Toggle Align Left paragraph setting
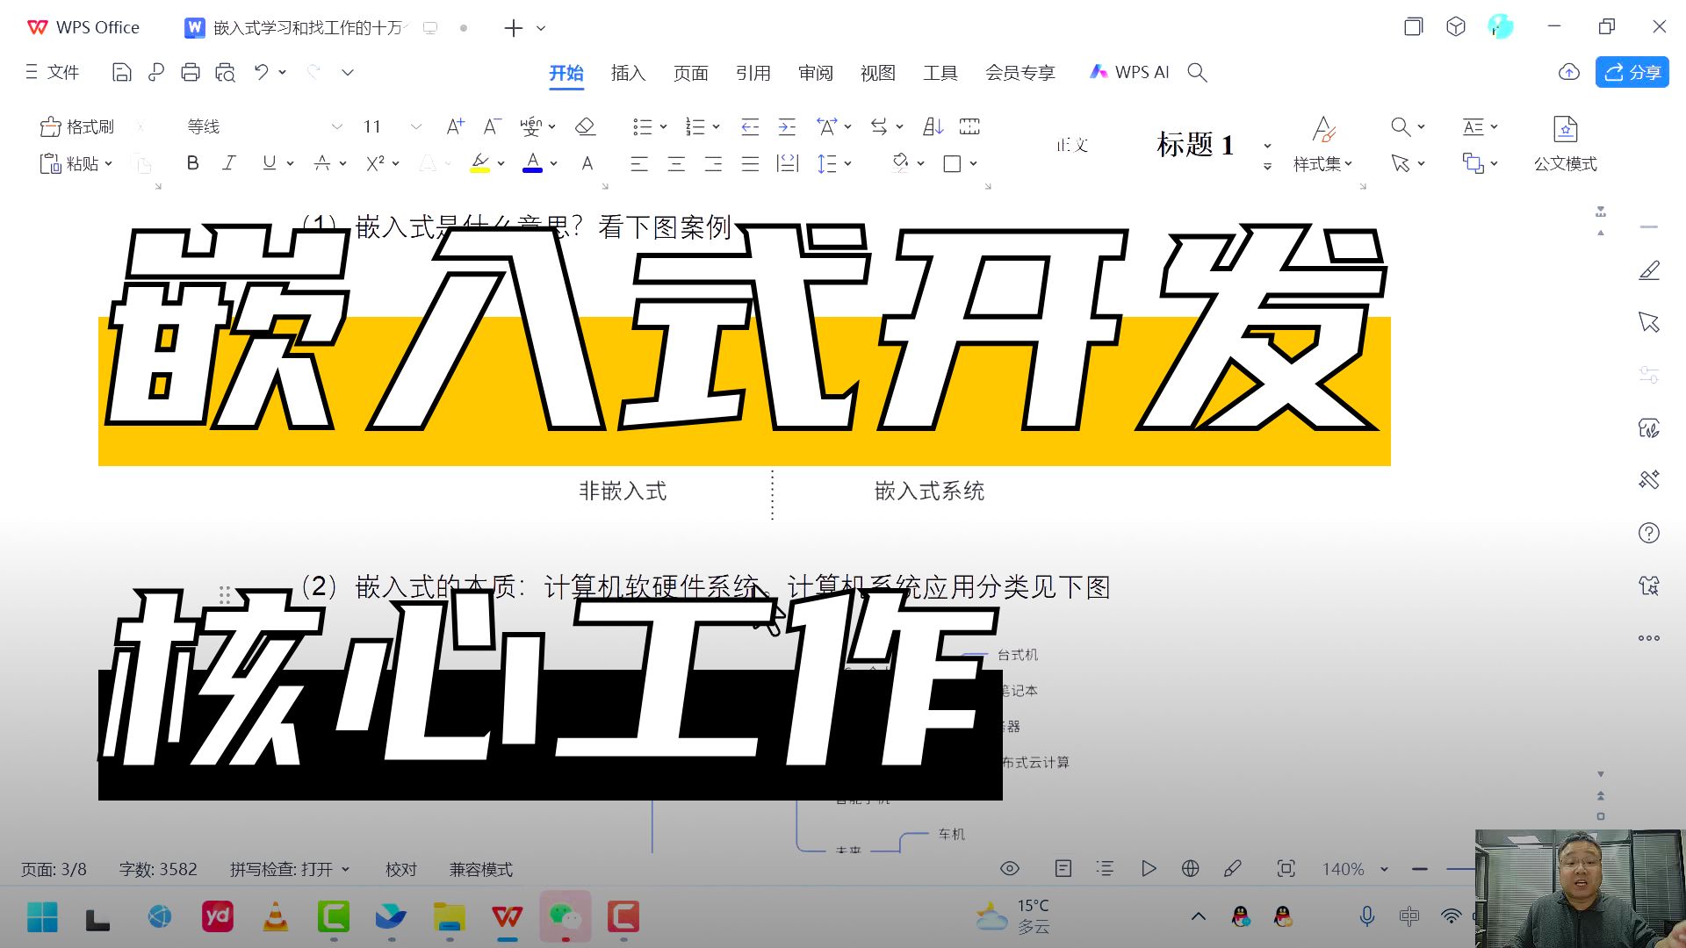The height and width of the screenshot is (948, 1686). click(x=639, y=164)
